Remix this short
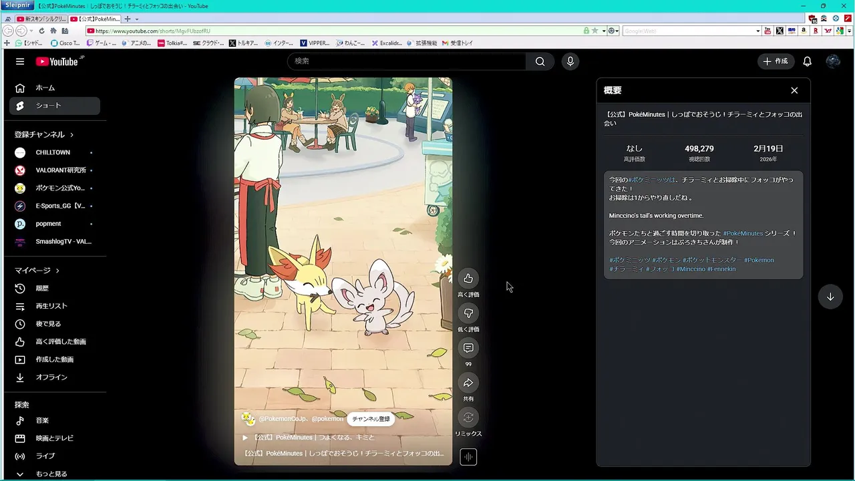 (468, 418)
